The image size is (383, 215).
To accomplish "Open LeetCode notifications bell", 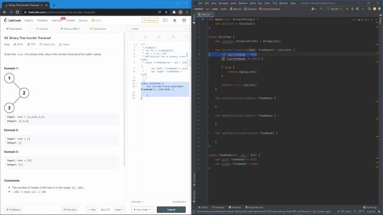I will [175, 20].
